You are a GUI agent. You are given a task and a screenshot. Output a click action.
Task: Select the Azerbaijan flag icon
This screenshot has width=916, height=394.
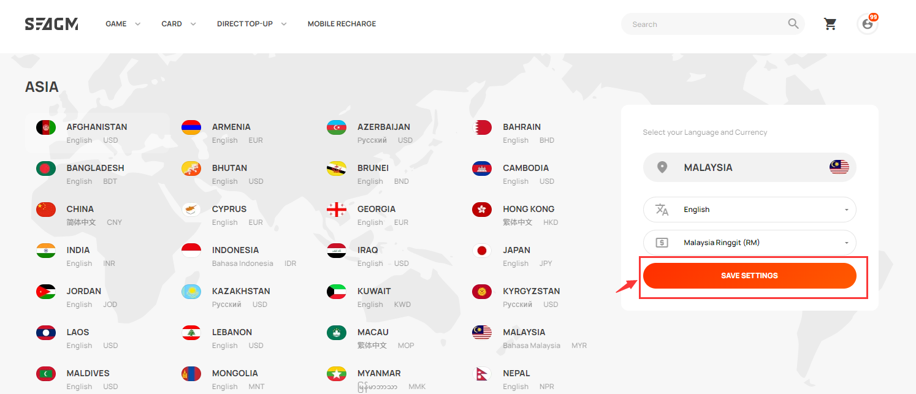pos(337,127)
